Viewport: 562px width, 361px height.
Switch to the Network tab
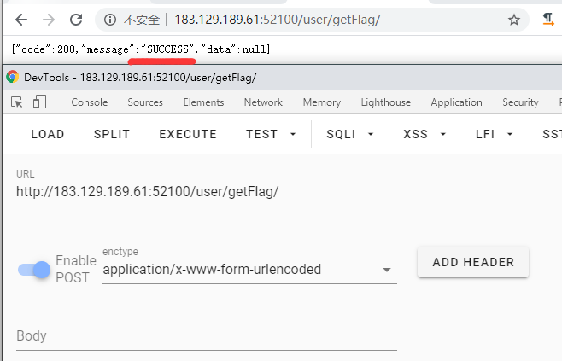[x=263, y=102]
